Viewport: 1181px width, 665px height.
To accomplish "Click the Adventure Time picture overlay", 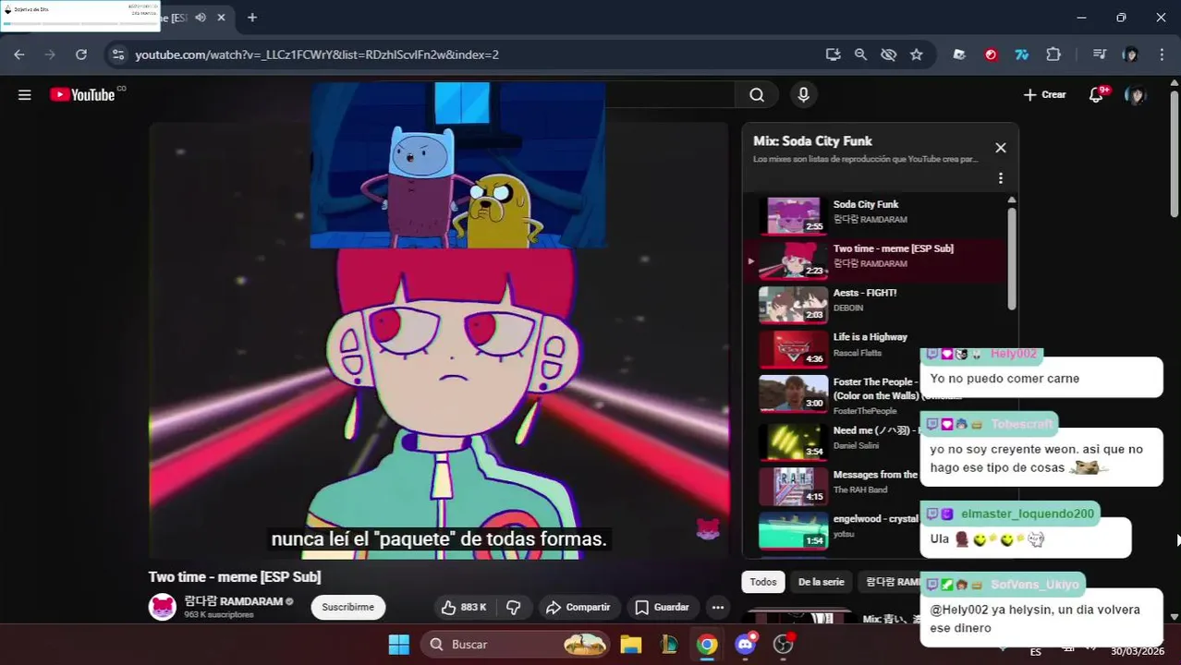I will (x=458, y=165).
